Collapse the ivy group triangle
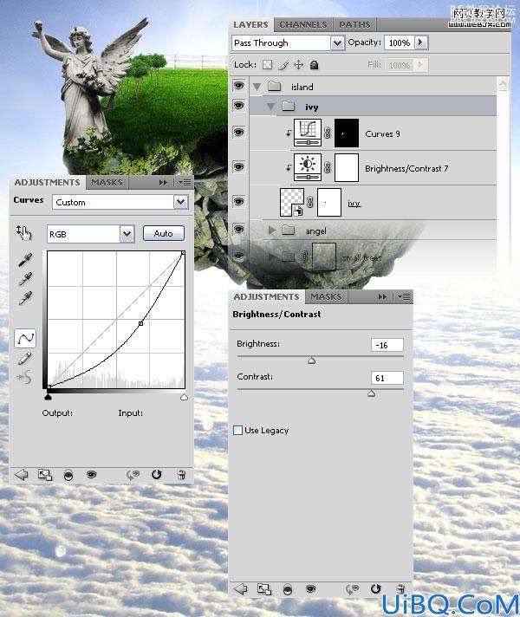520x617 pixels. [270, 107]
